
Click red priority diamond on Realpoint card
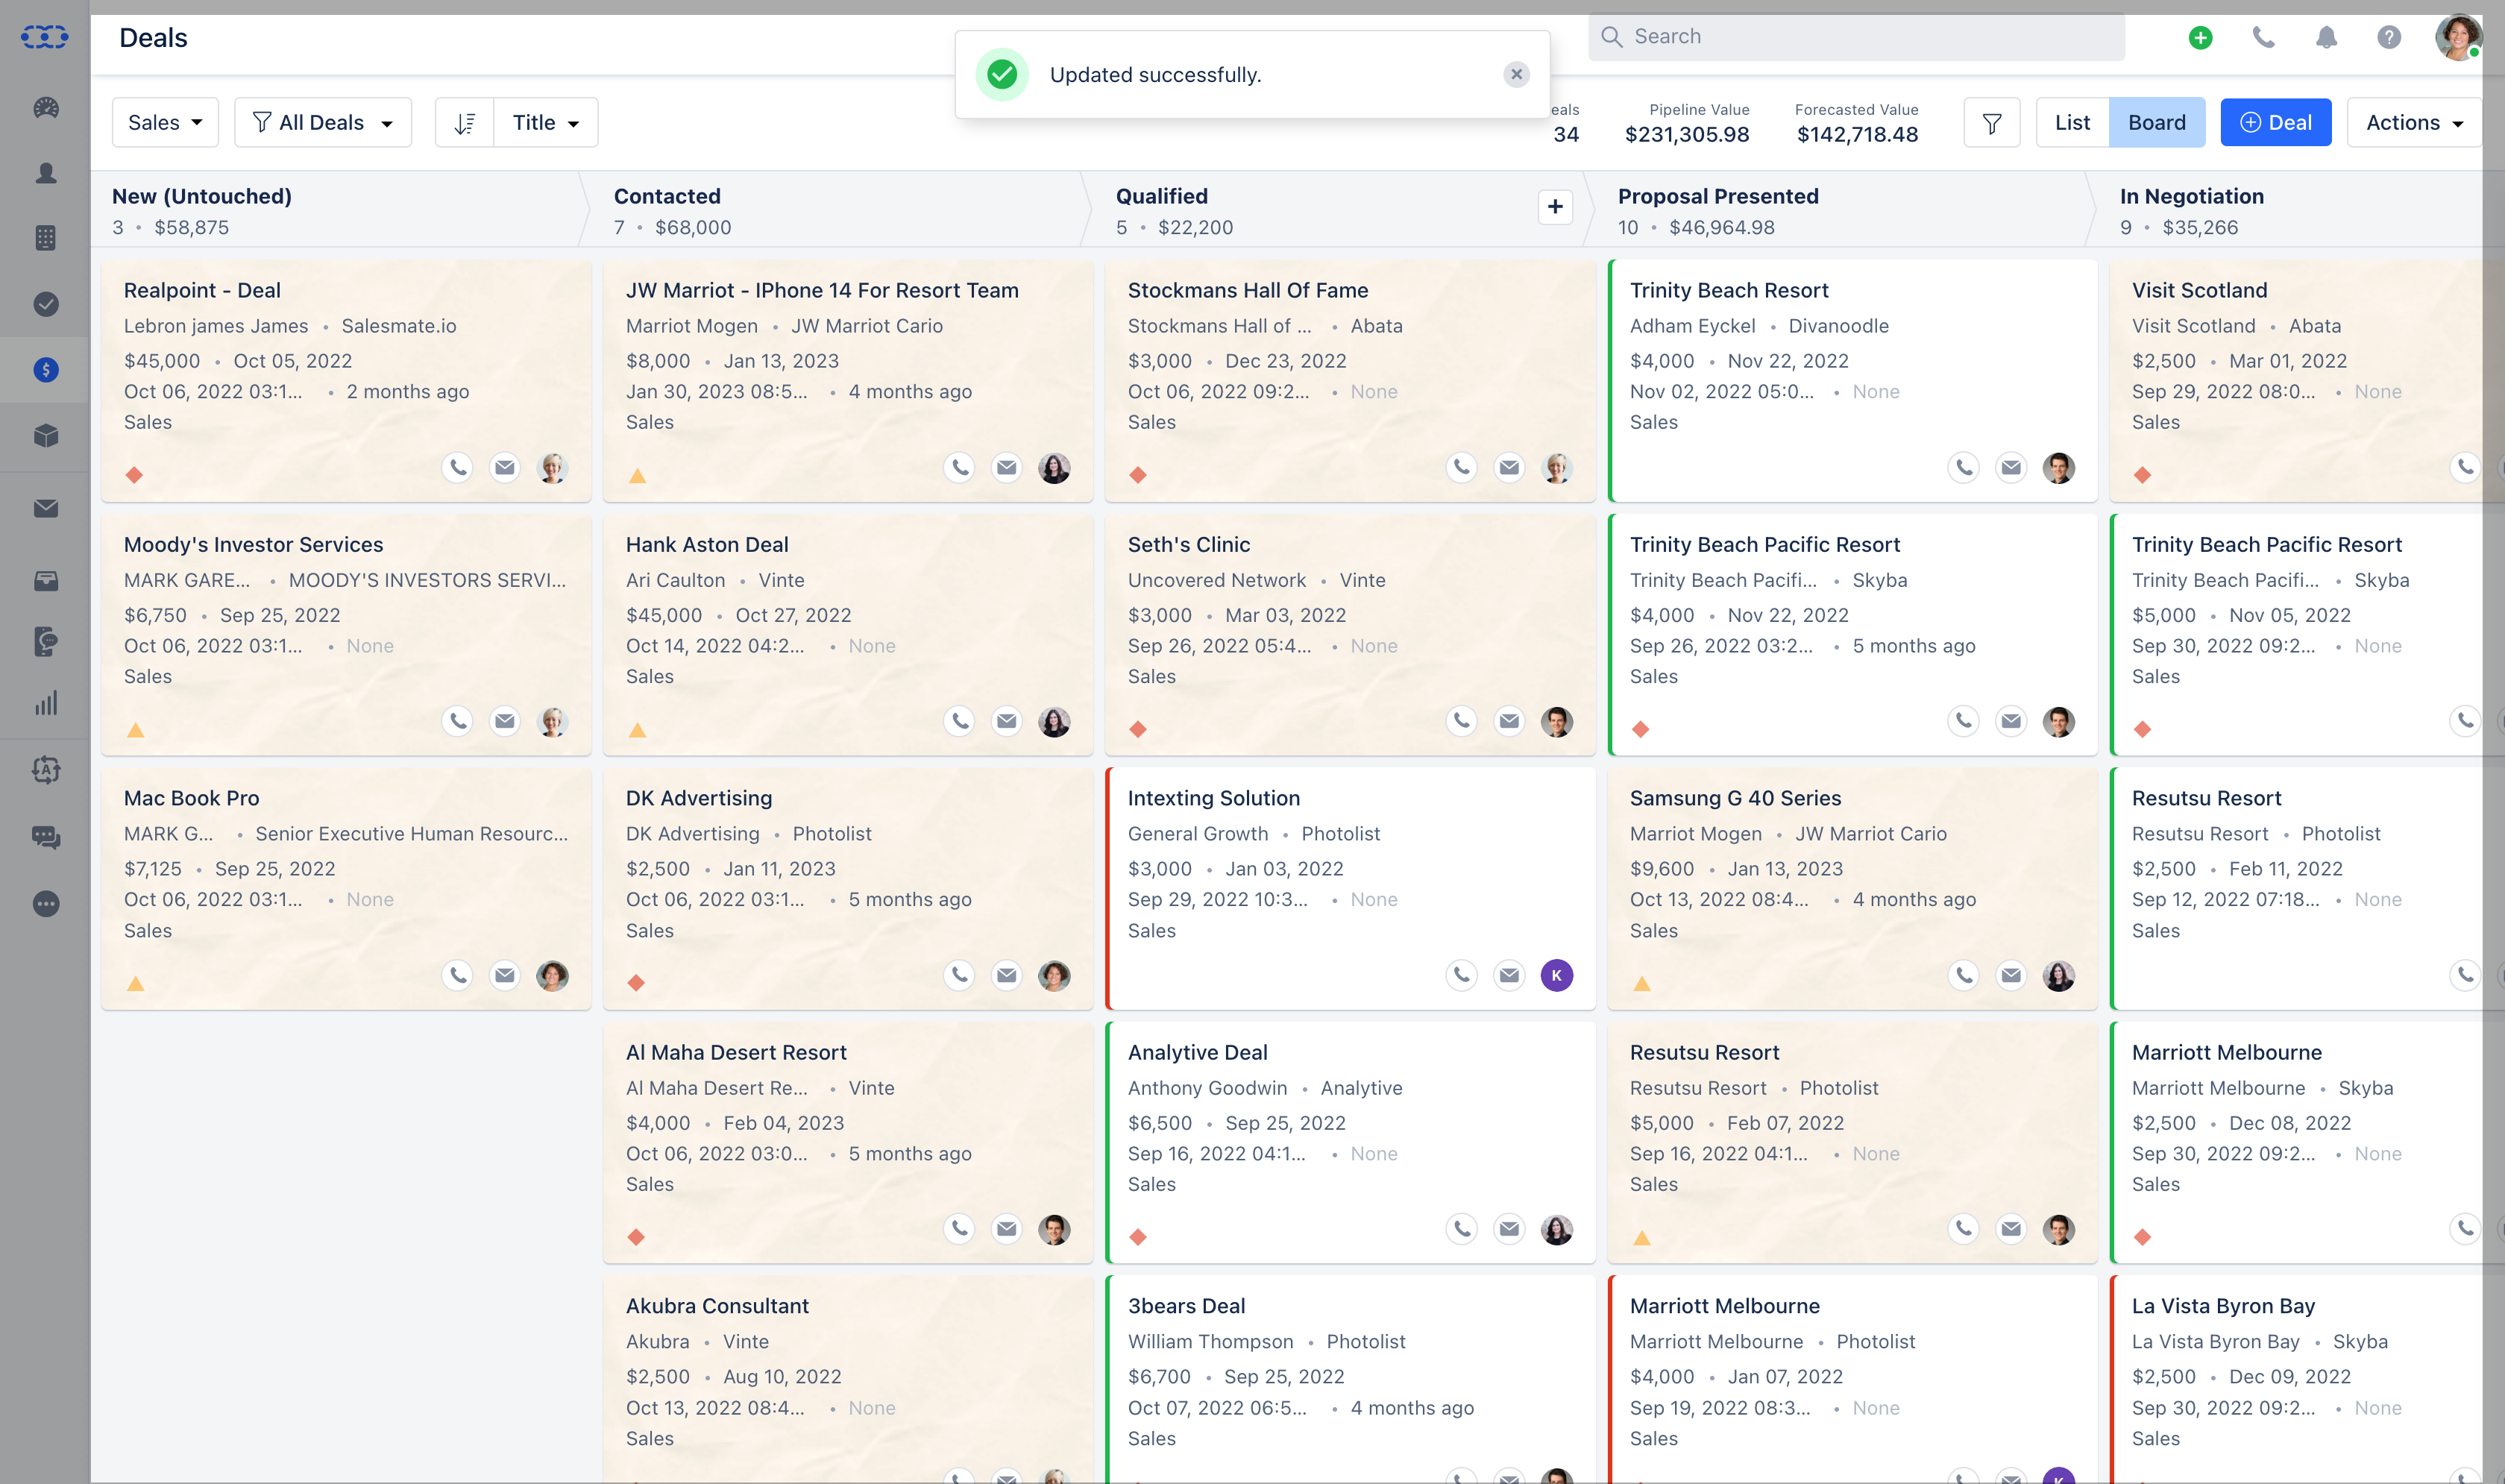coord(135,475)
